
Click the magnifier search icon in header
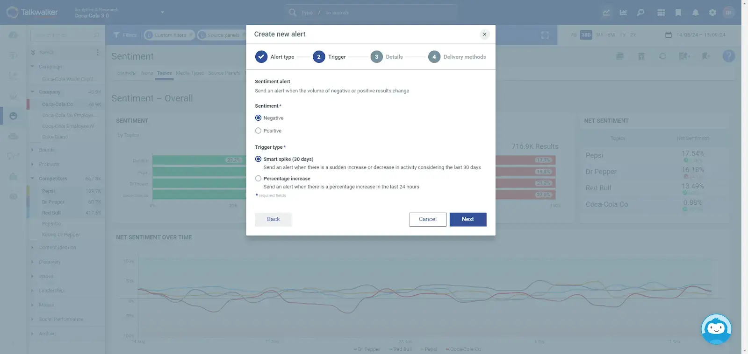[x=640, y=13]
